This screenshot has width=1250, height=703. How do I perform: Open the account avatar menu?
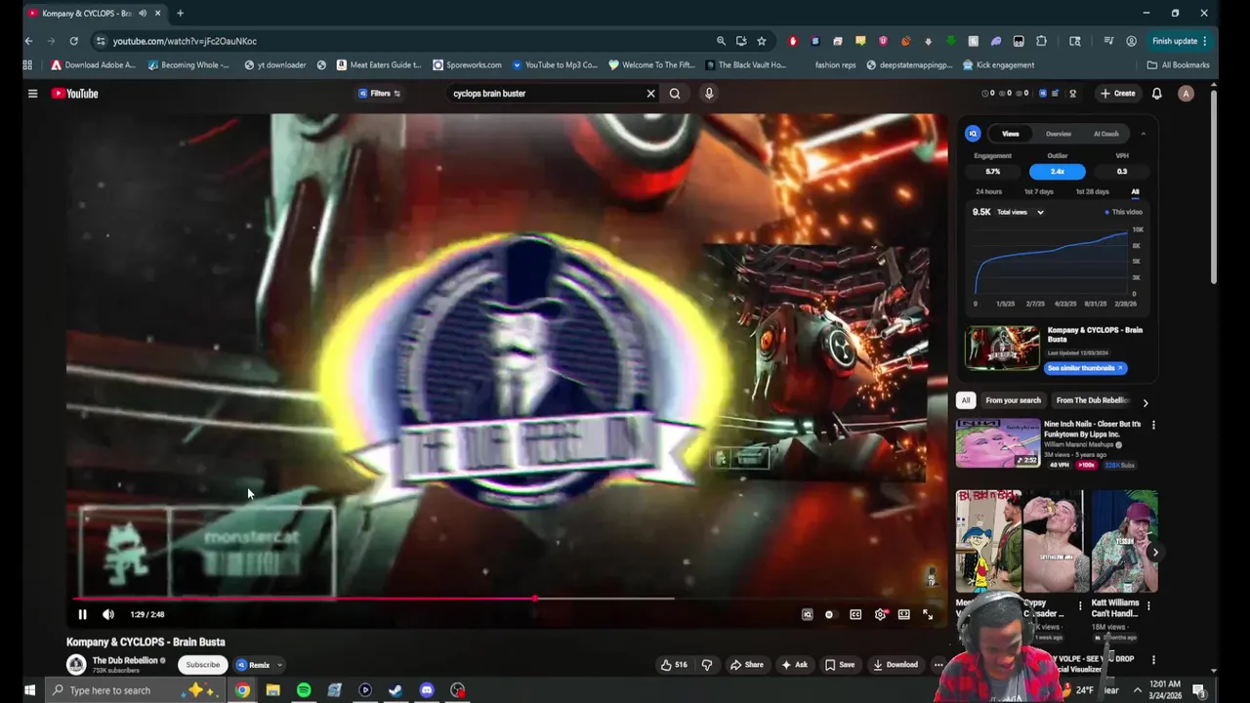pos(1186,94)
